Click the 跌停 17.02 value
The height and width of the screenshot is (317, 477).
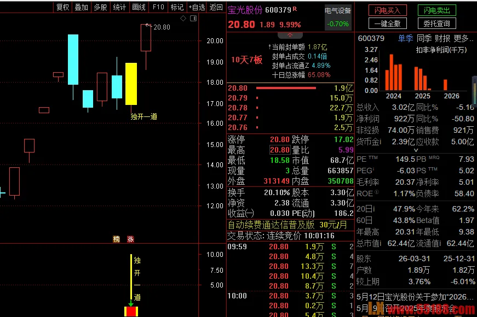[x=343, y=139]
